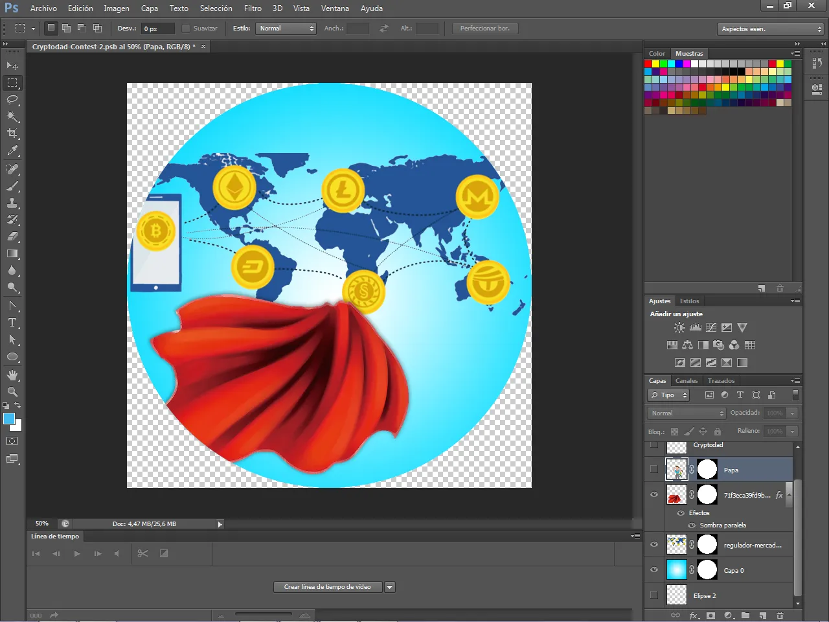Select the Hand tool

click(12, 375)
